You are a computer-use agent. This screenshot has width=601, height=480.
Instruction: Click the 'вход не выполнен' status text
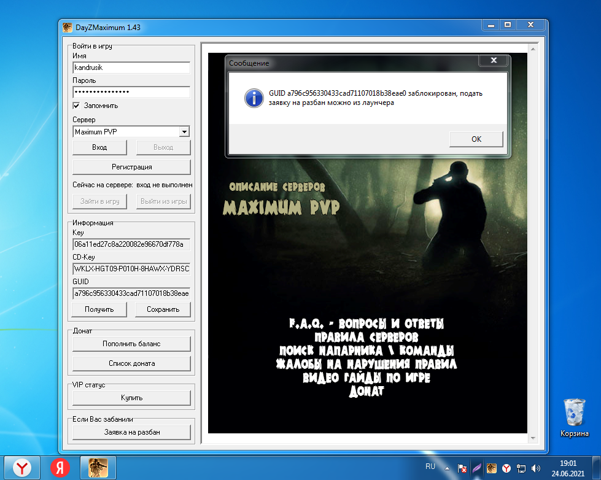(x=165, y=185)
